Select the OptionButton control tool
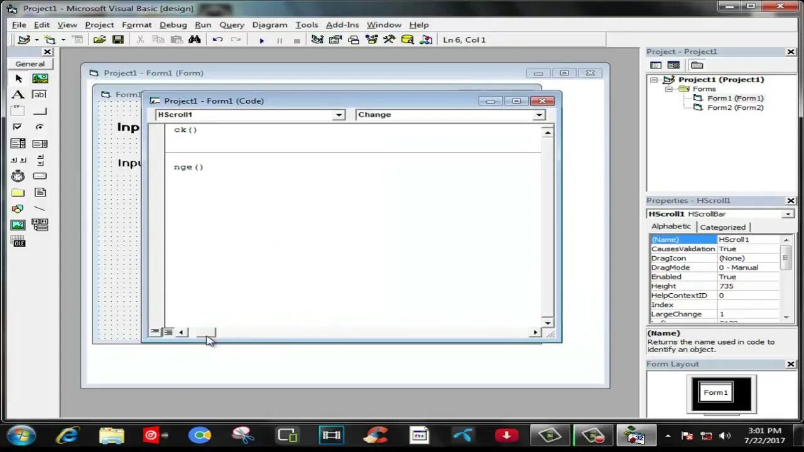This screenshot has width=804, height=452. (x=40, y=127)
